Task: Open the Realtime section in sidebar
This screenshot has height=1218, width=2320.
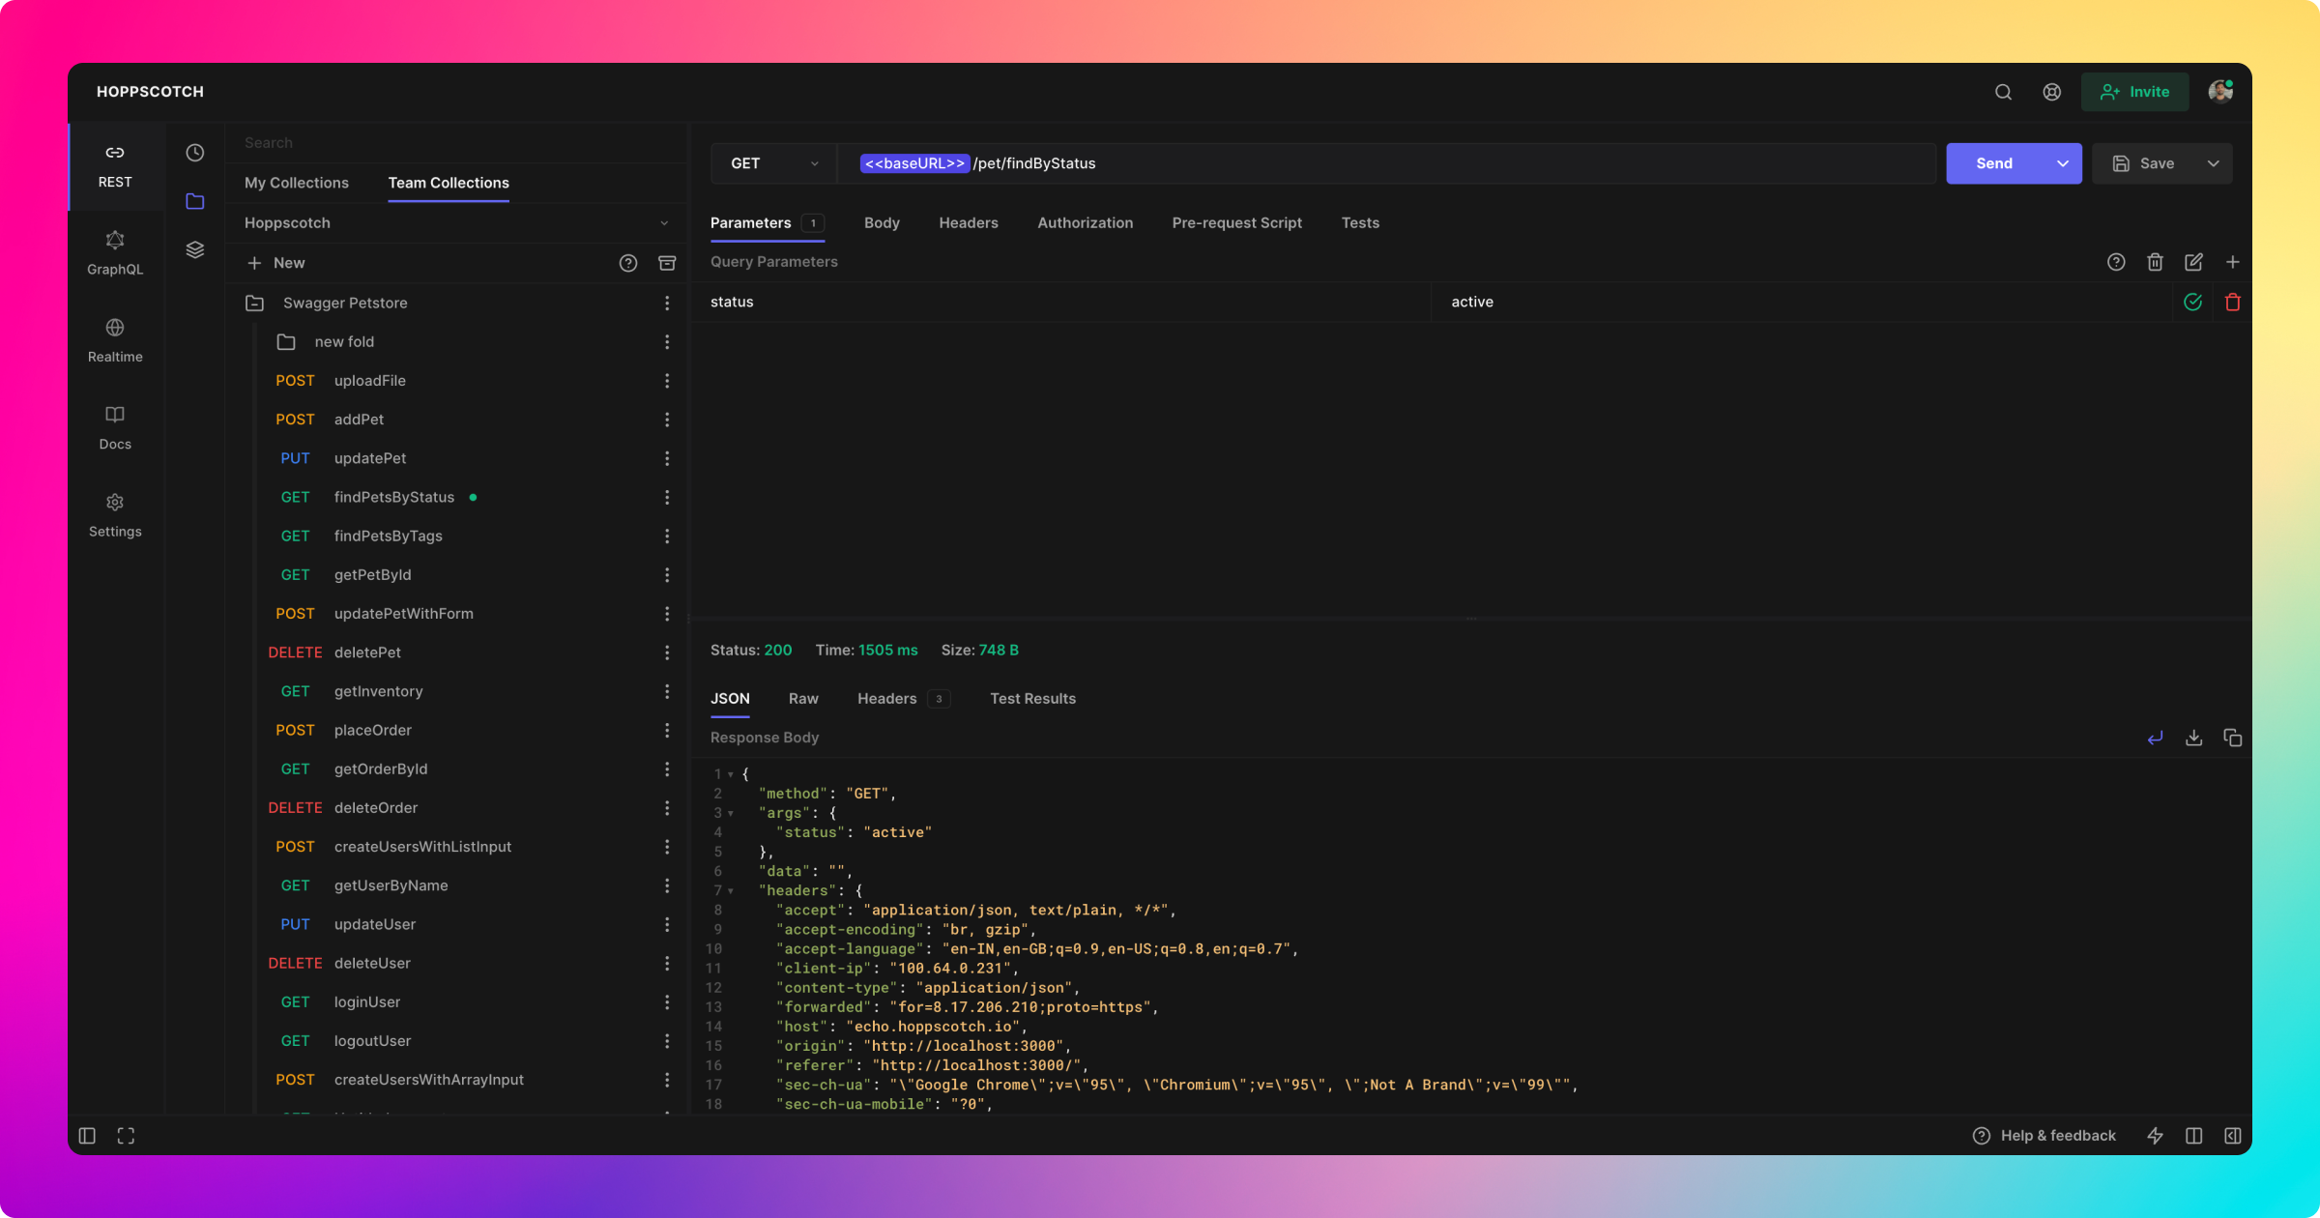Action: 115,340
